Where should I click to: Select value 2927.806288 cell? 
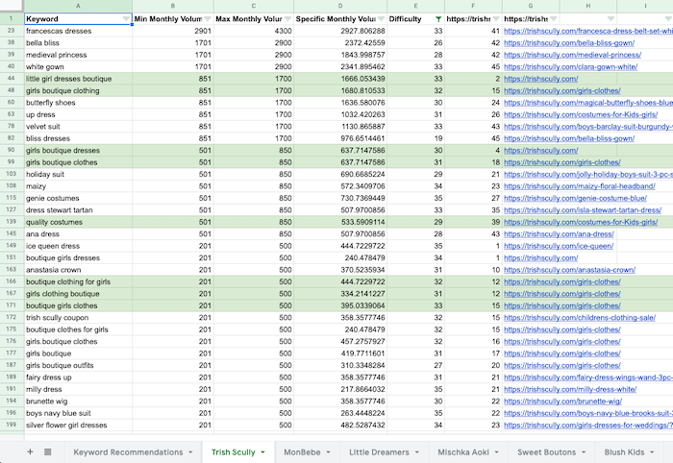pos(340,31)
